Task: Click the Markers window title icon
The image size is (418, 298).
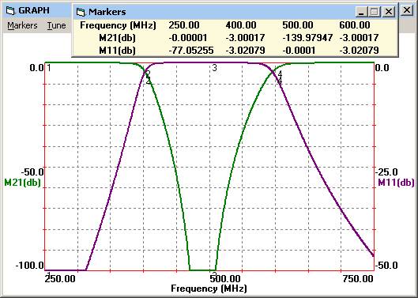Action: (81, 12)
